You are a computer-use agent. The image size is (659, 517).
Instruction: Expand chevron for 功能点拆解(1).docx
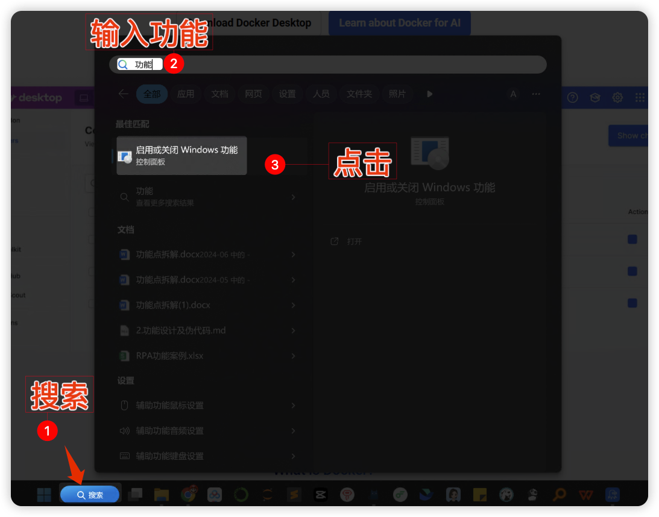point(294,305)
